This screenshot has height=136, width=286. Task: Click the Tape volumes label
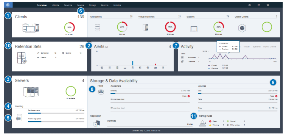200,99
